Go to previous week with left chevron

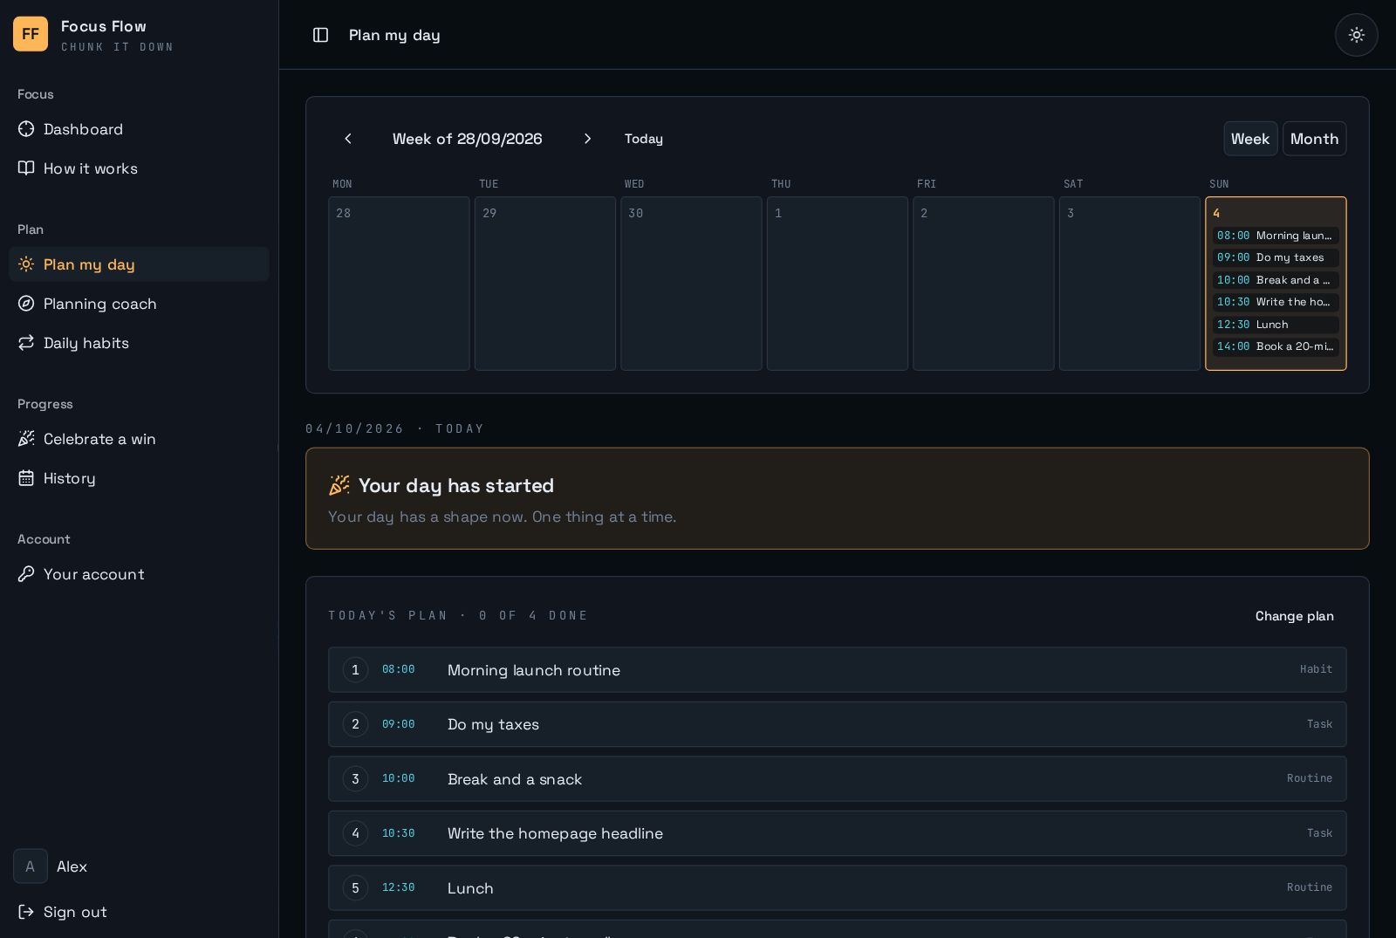pyautogui.click(x=348, y=139)
